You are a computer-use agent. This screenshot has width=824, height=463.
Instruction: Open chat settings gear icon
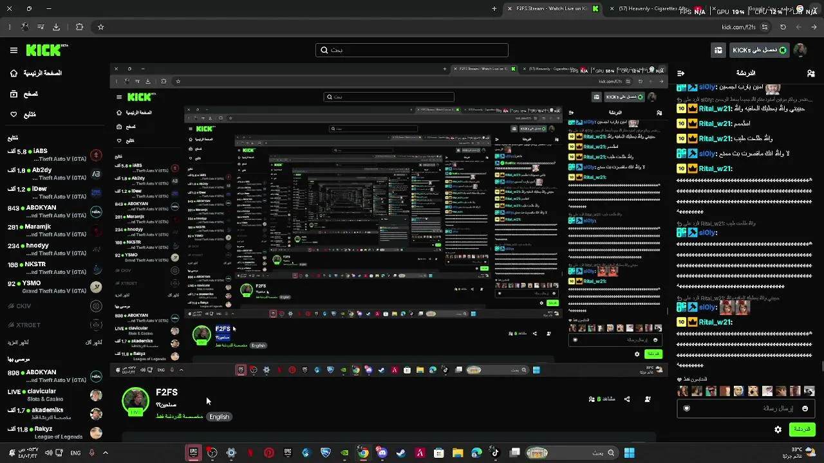[778, 430]
